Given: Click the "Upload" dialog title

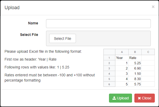Looking at the screenshot, I should [12, 8].
